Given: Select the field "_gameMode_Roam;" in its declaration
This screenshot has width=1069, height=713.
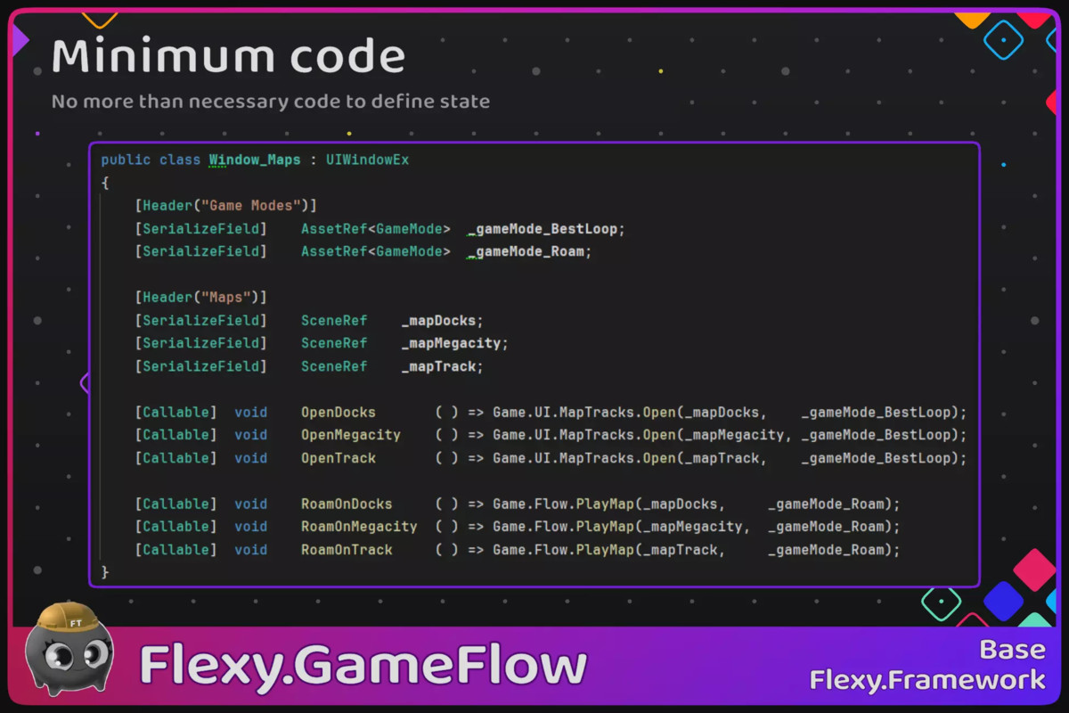Looking at the screenshot, I should [x=529, y=251].
